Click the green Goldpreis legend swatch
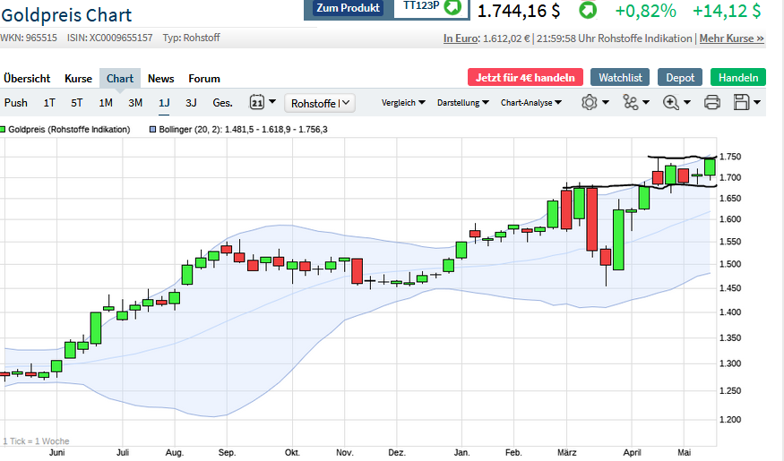This screenshot has height=461, width=784. point(4,130)
